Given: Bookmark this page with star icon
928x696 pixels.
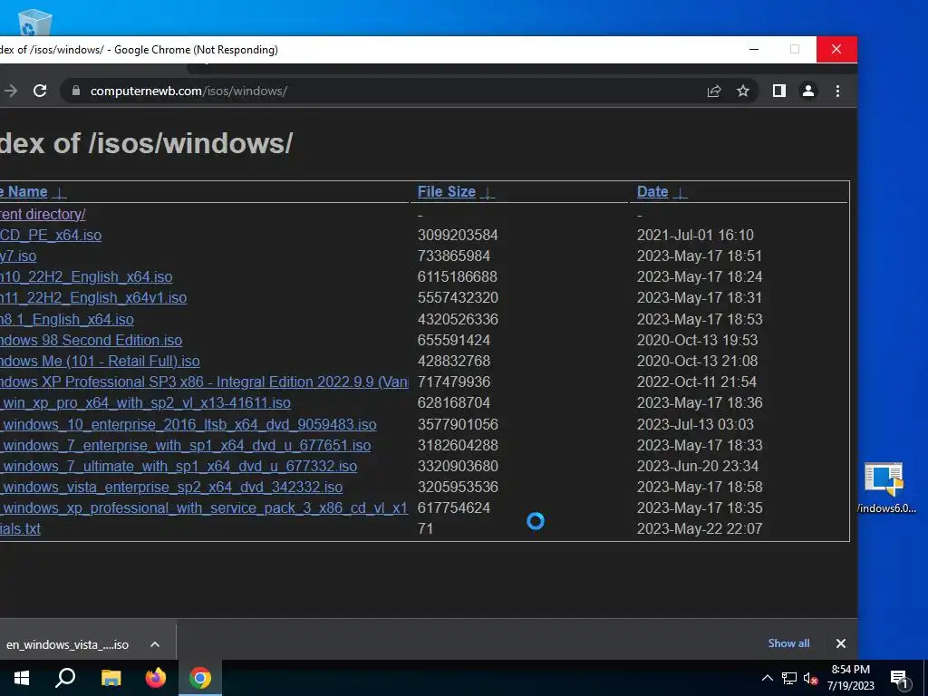Looking at the screenshot, I should coord(743,91).
